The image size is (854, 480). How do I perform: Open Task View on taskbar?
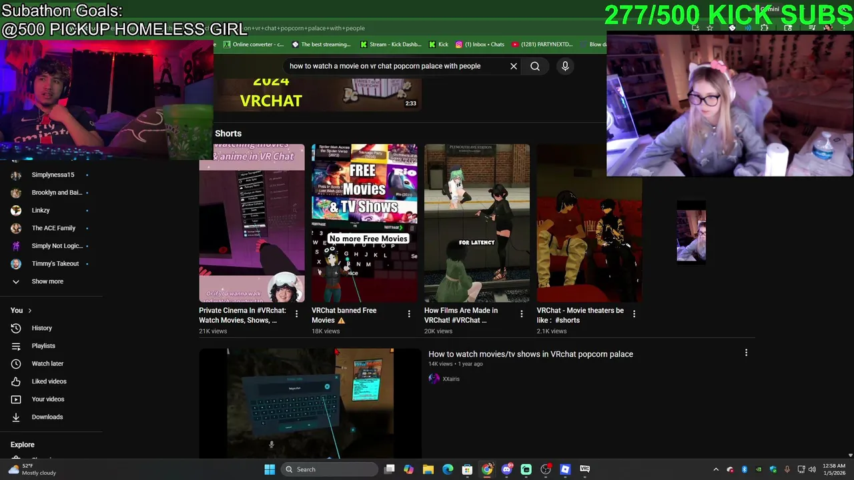pos(390,469)
